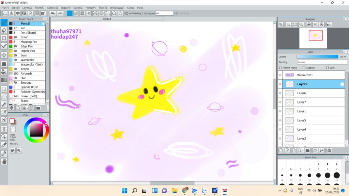
Task: Add a new layer folder
Action: point(308,150)
